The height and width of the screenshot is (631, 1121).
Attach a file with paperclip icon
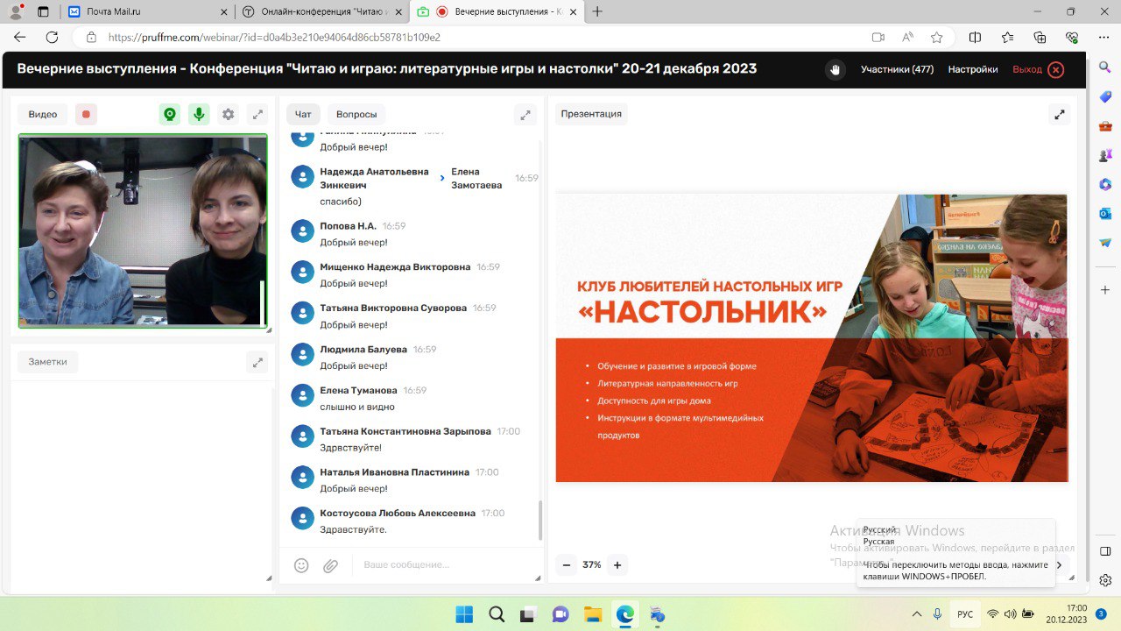(330, 565)
